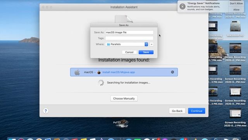This screenshot has height=140, width=248.
Task: Click the Go Back button
Action: tap(177, 111)
